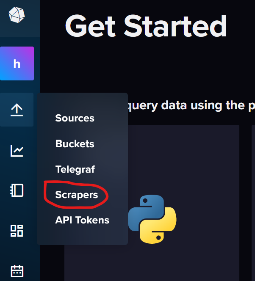255x281 pixels.
Task: Open the Notebooks sidebar icon
Action: pyautogui.click(x=17, y=190)
